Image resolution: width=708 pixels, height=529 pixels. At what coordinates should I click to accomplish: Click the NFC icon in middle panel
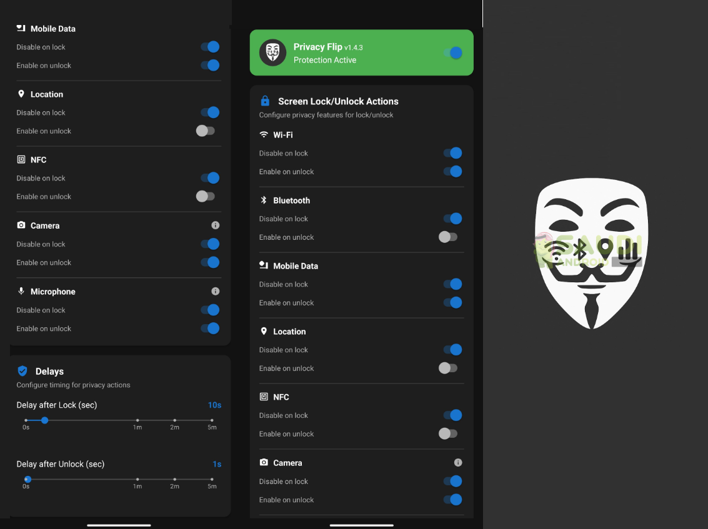click(264, 397)
